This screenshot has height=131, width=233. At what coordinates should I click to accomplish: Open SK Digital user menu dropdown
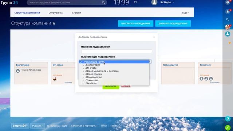pyautogui.click(x=167, y=2)
